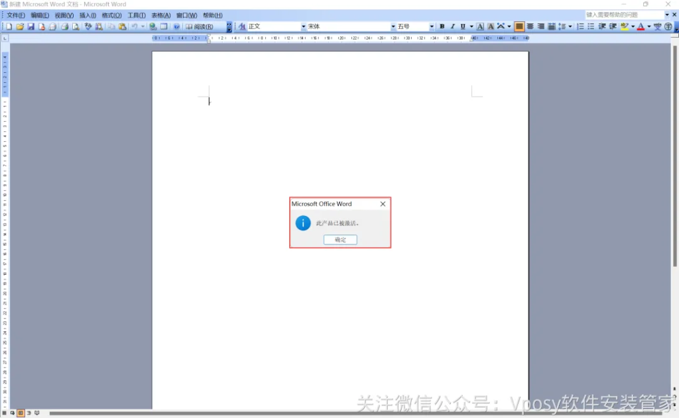The height and width of the screenshot is (418, 679).
Task: Apply character border (boxed A)
Action: pyautogui.click(x=480, y=26)
